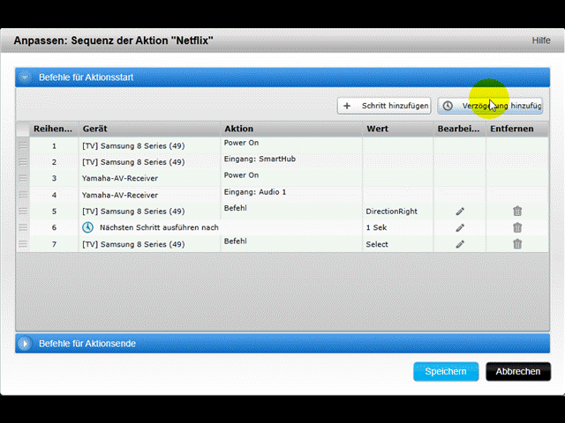
Task: Remove the 1 Sek delay step
Action: point(517,227)
